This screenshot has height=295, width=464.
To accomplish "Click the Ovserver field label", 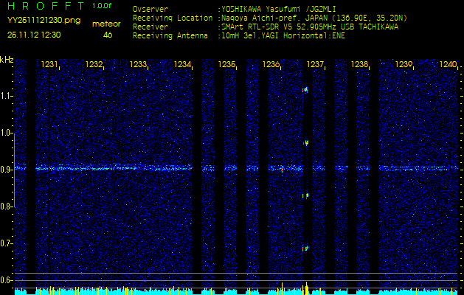I will [150, 10].
